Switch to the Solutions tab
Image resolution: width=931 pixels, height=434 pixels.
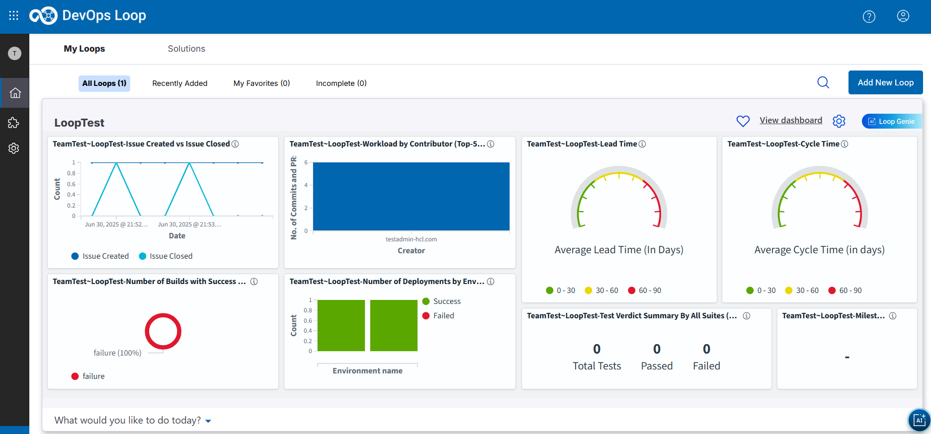point(186,49)
